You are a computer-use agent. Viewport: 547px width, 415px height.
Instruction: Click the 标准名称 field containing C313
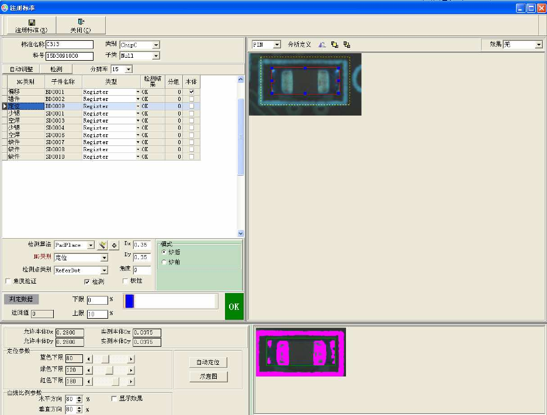70,44
